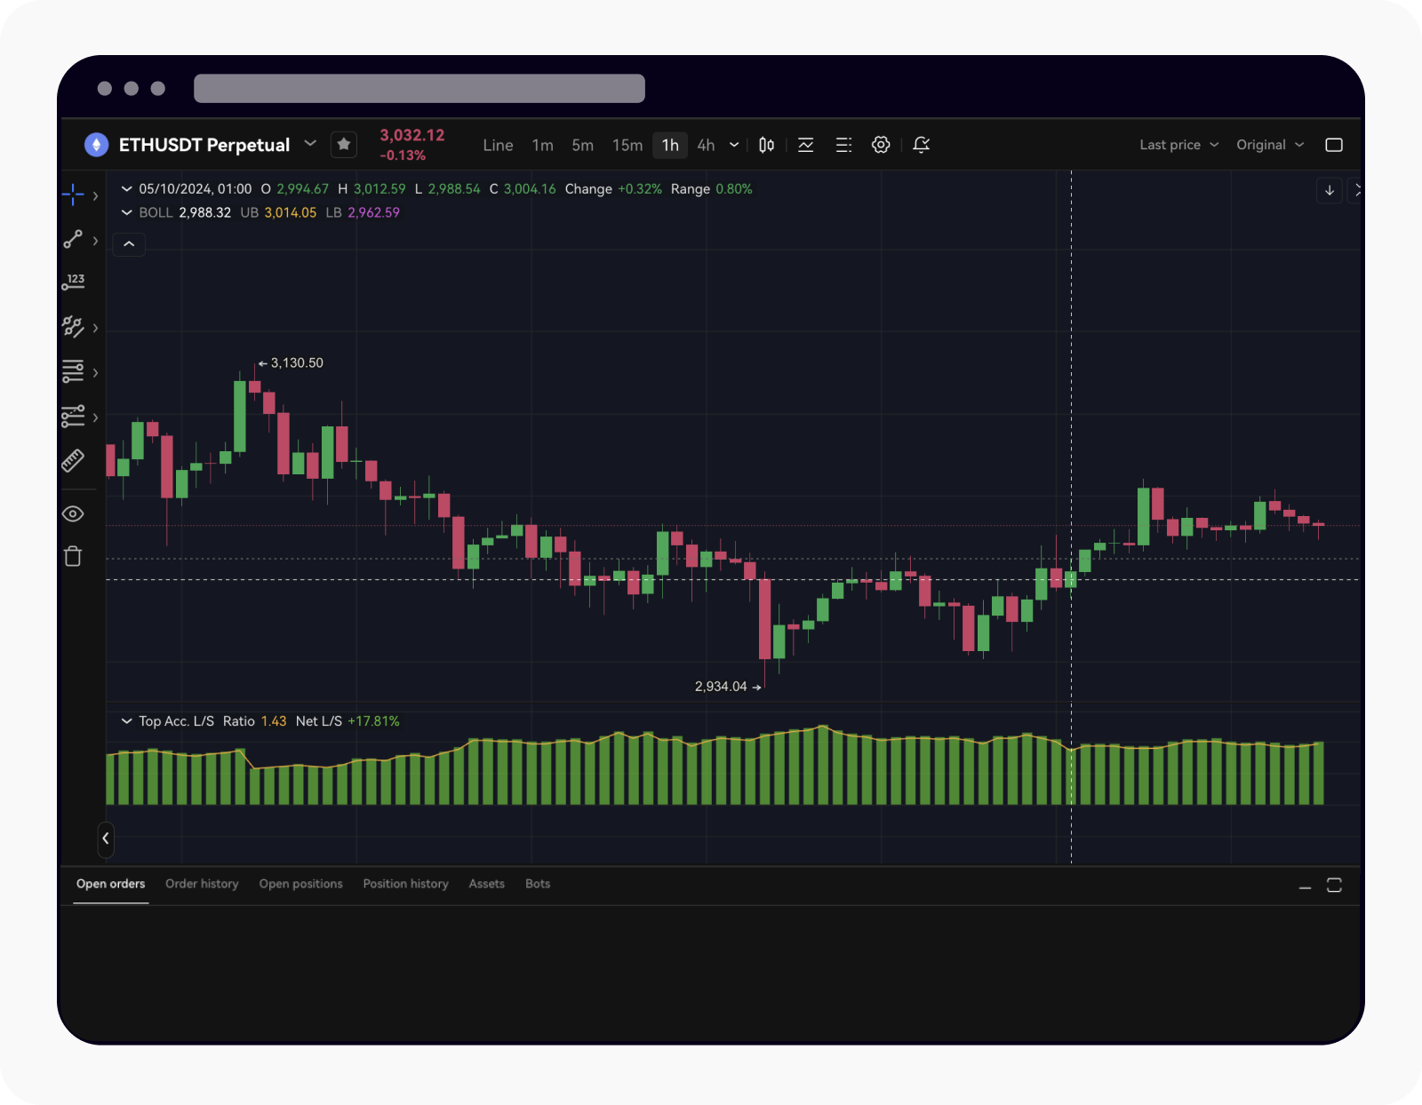Expand the ETHUSDT Perpetual pair dropdown
The width and height of the screenshot is (1422, 1105).
click(x=310, y=144)
